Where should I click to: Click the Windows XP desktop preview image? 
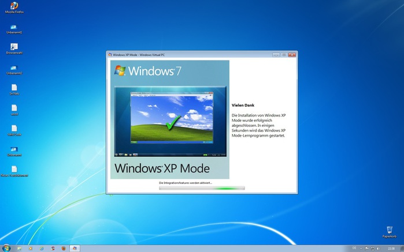click(x=172, y=118)
